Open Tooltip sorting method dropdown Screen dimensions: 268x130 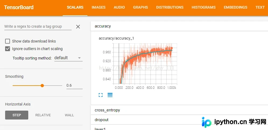coord(68,58)
